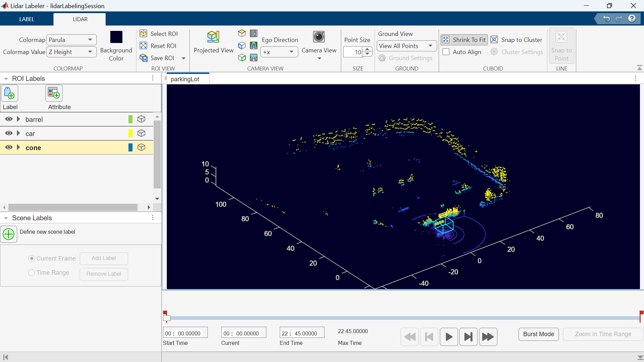The image size is (644, 362).
Task: Click the top-row ego view icon beside yellow cube
Action: click(x=254, y=33)
